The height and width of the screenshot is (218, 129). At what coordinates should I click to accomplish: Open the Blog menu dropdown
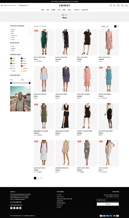(x=70, y=10)
